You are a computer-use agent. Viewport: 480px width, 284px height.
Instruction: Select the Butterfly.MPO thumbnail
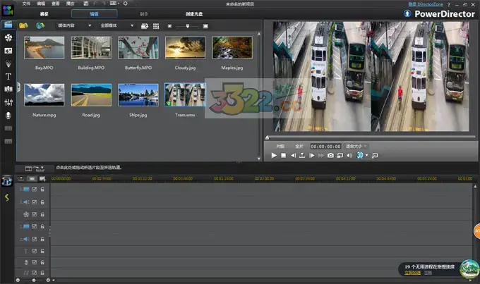(x=138, y=49)
